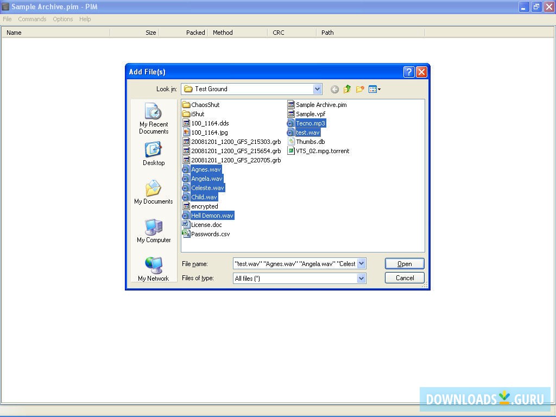Deselect the Tecno.mp3 file
The image size is (556, 417).
[310, 123]
